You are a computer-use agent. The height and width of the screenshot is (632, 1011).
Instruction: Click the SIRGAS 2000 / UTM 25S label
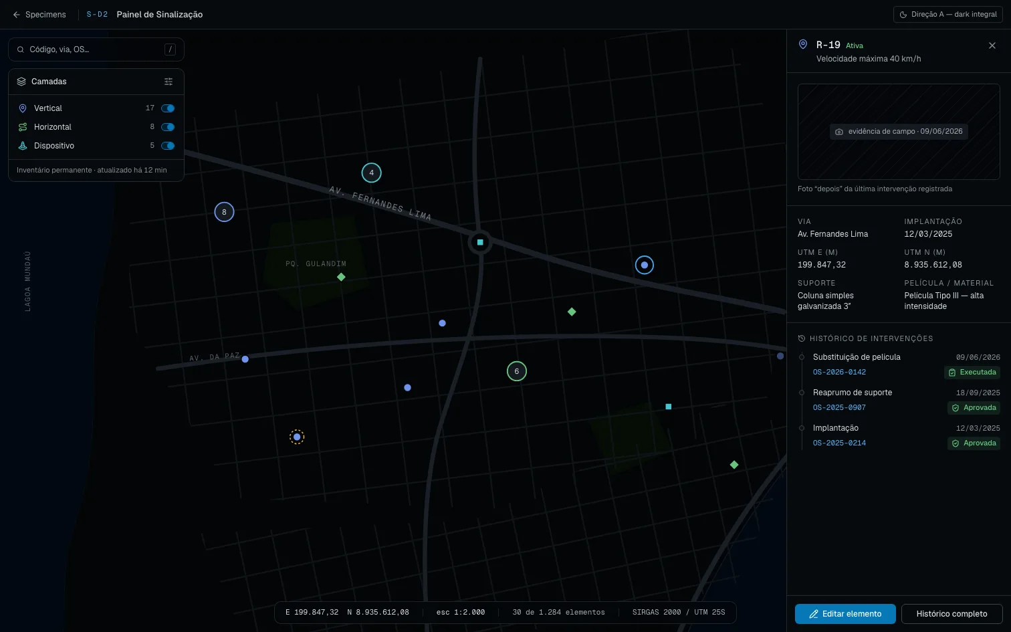click(679, 612)
